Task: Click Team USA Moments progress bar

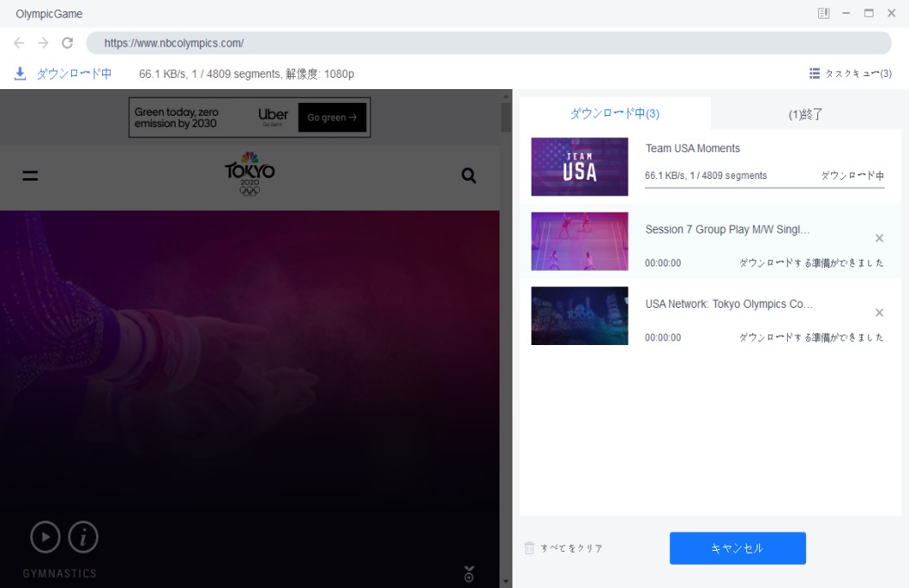Action: point(764,187)
